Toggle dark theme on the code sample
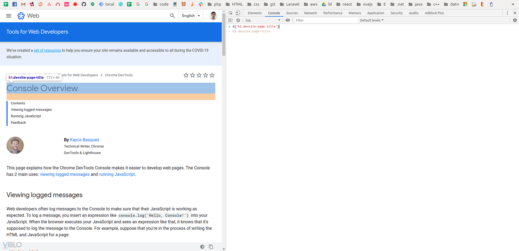This screenshot has height=251, width=519. click(x=202, y=247)
